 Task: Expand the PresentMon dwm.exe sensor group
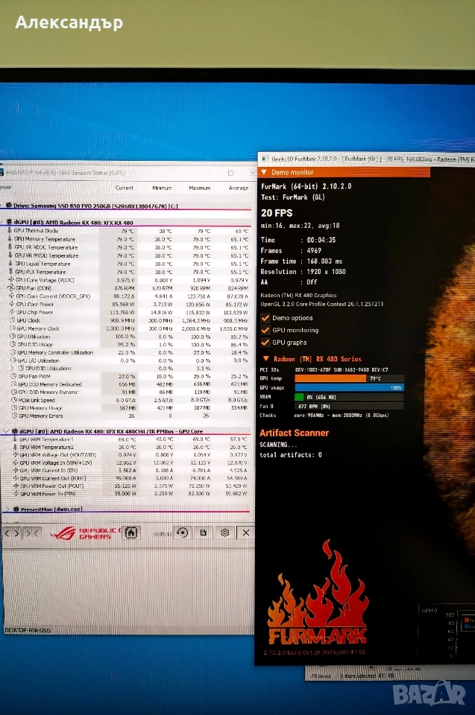point(7,509)
